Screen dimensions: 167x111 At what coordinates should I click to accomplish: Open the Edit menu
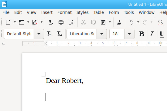[18, 12]
